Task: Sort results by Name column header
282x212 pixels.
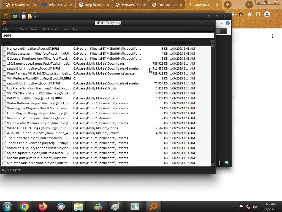Action: [x=36, y=43]
